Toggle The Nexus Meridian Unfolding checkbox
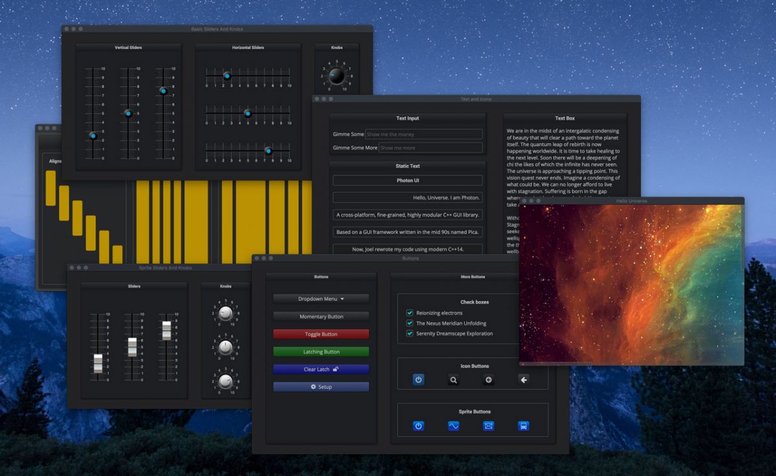 [409, 323]
